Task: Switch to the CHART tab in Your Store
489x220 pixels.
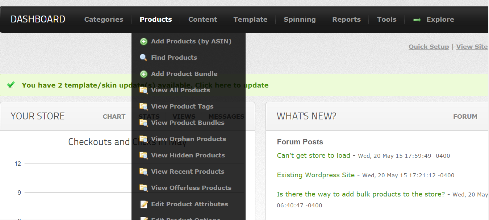Action: pyautogui.click(x=114, y=117)
